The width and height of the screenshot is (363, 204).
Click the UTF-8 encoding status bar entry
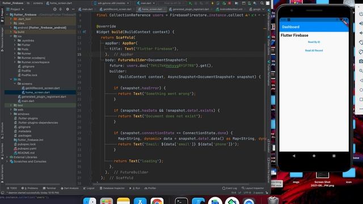click(x=247, y=193)
